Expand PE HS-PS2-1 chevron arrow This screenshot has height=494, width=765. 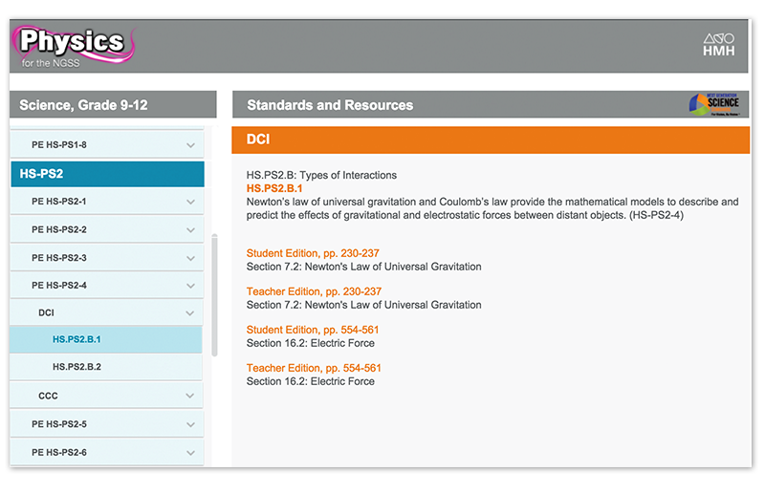(190, 202)
